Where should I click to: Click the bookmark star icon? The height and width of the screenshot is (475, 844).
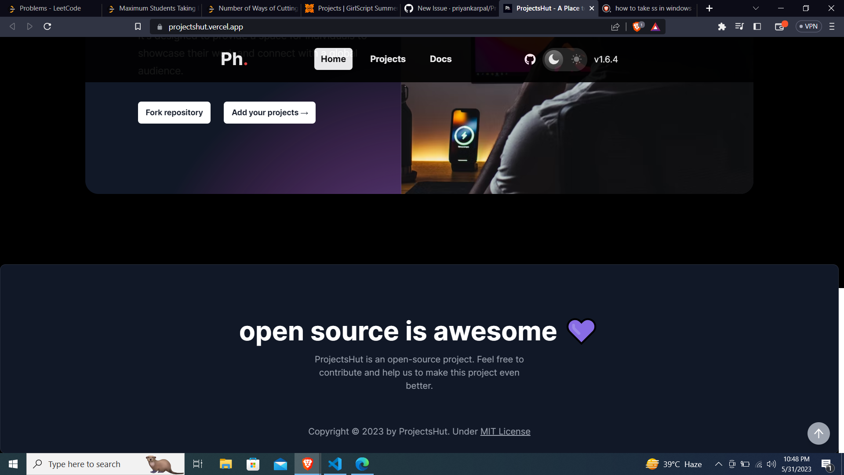137,26
